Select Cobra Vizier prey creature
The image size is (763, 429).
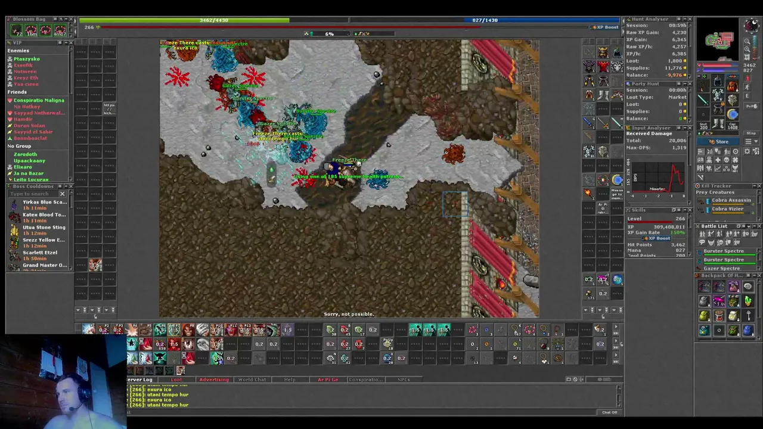click(727, 210)
